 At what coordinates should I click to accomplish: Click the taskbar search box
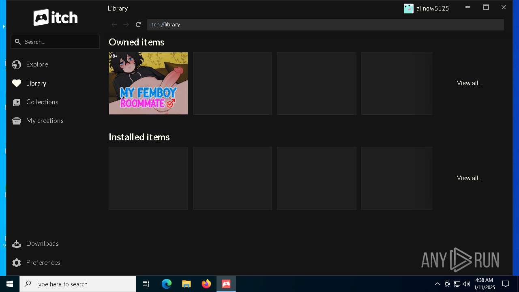coord(78,284)
